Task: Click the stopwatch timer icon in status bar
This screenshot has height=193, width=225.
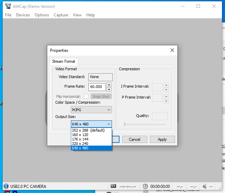Action: tap(145, 186)
